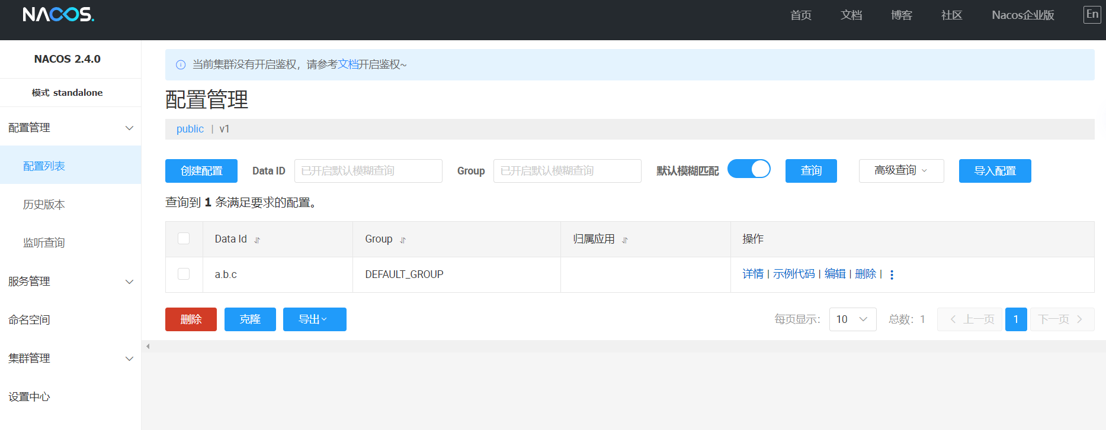Screen dimensions: 1106x430
Task: Click 查询 search button
Action: click(811, 171)
